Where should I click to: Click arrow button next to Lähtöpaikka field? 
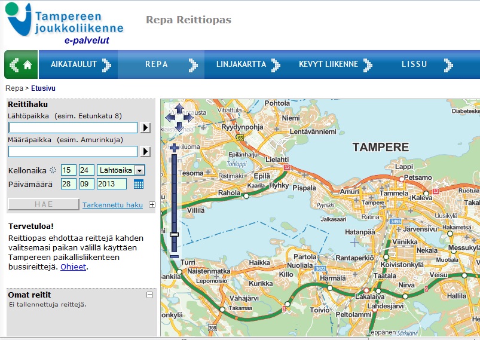click(x=145, y=127)
